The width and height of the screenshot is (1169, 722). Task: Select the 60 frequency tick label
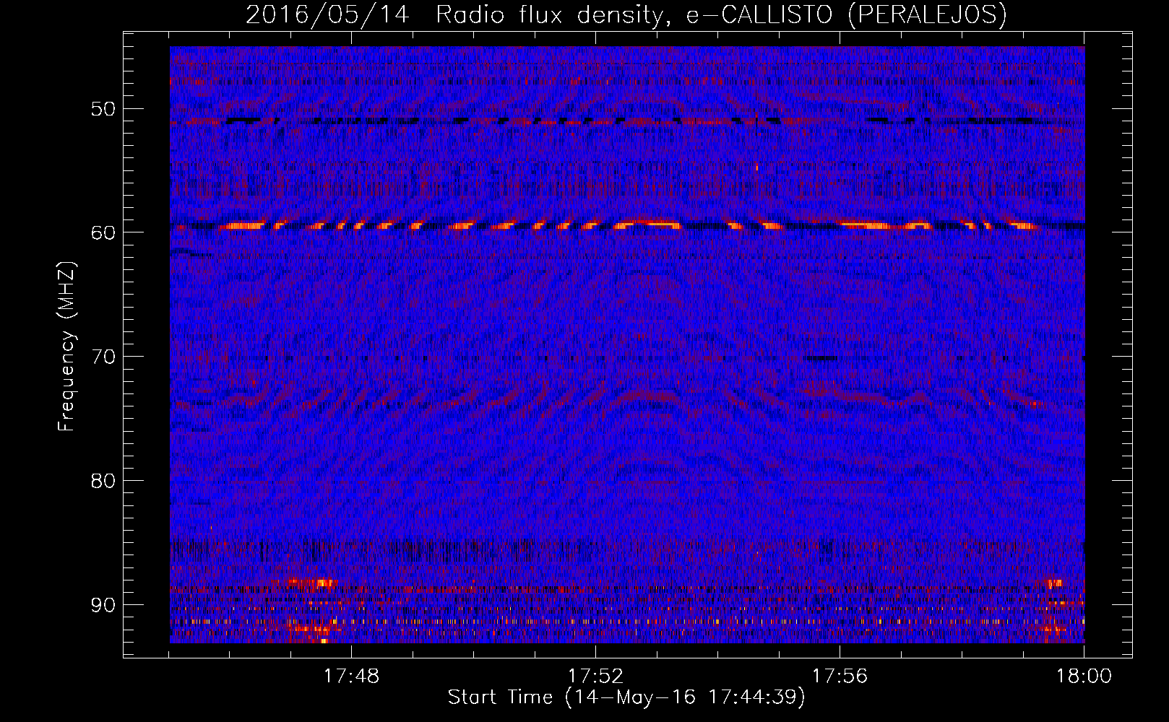[103, 232]
